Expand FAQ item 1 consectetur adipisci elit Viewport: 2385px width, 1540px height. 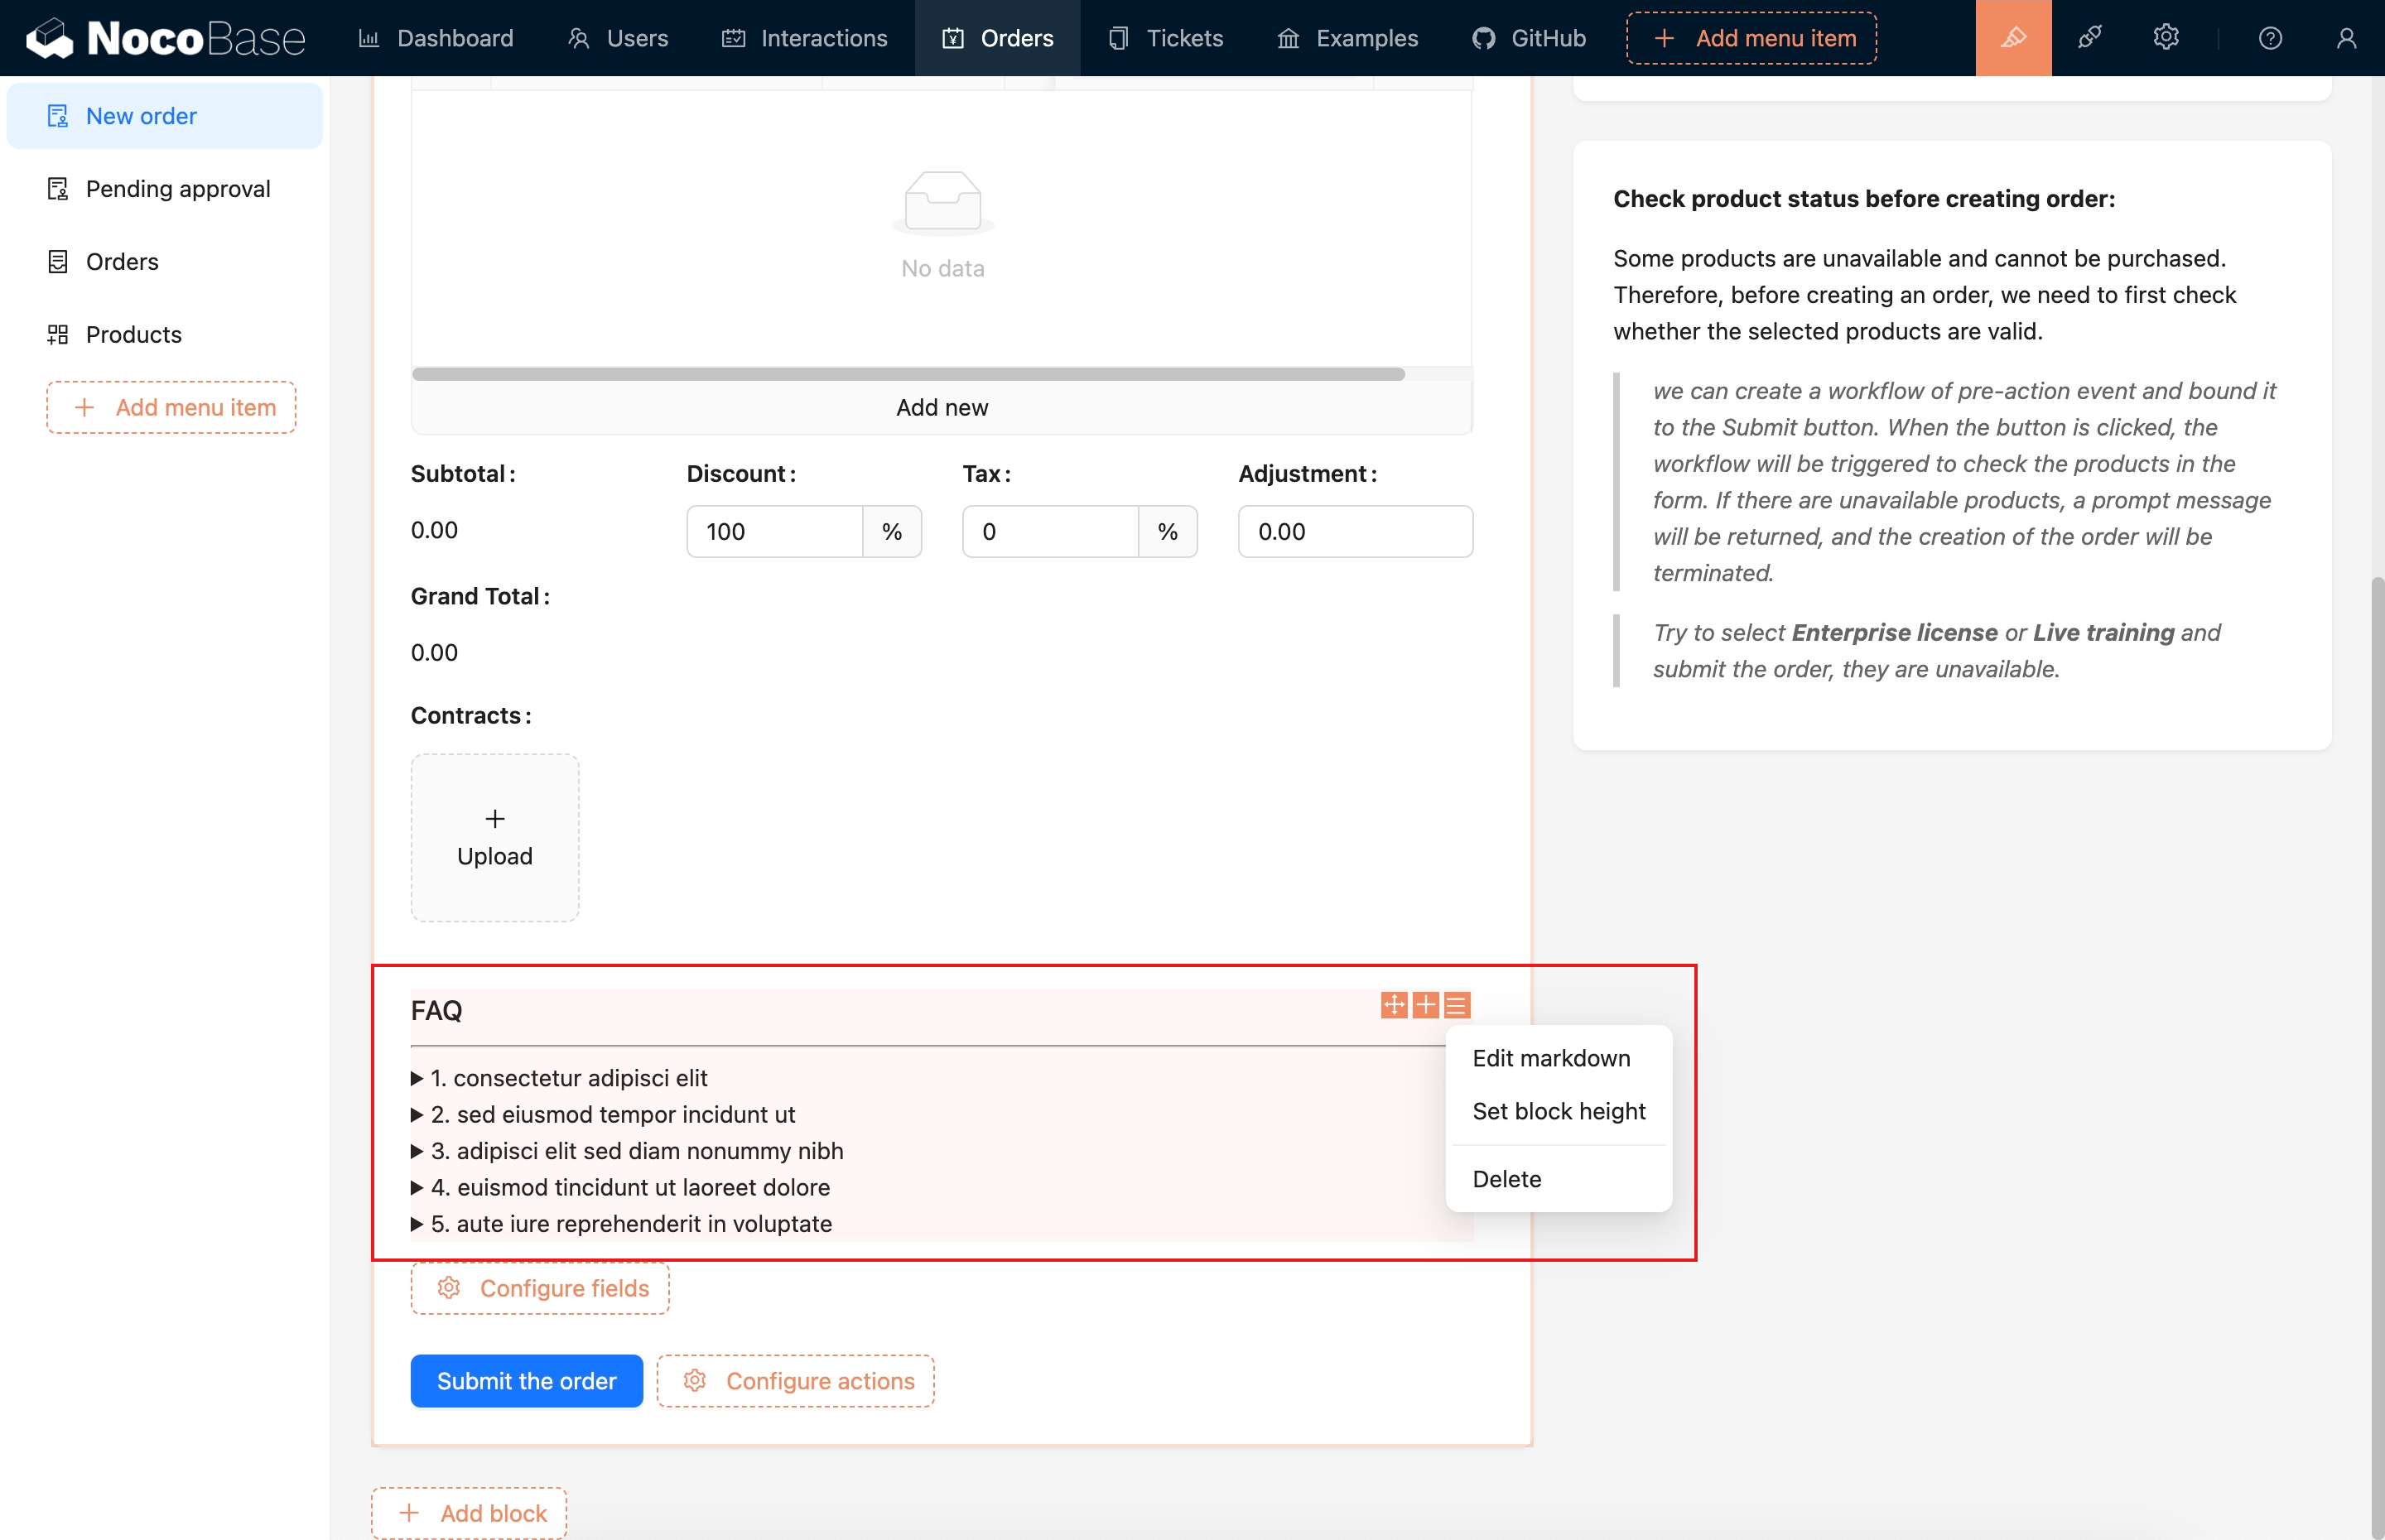coord(568,1078)
